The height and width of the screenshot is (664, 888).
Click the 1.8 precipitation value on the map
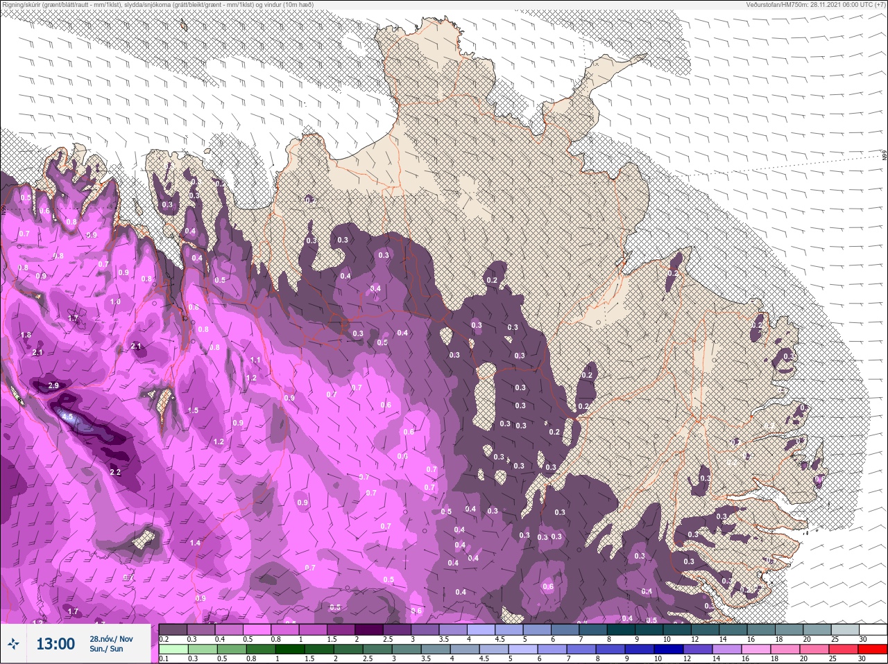(x=26, y=335)
